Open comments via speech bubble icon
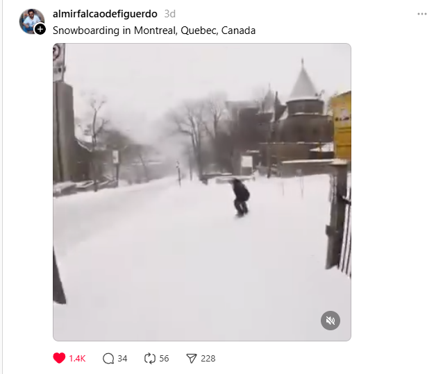This screenshot has width=443, height=374. [108, 359]
